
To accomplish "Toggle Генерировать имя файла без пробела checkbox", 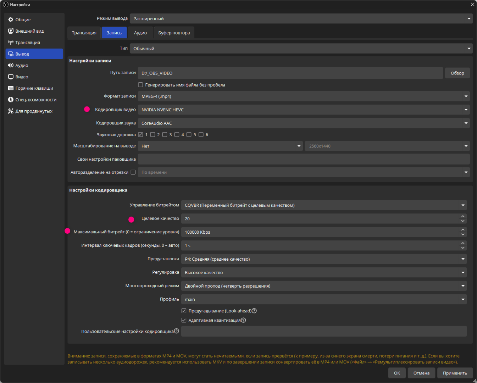I will [140, 85].
